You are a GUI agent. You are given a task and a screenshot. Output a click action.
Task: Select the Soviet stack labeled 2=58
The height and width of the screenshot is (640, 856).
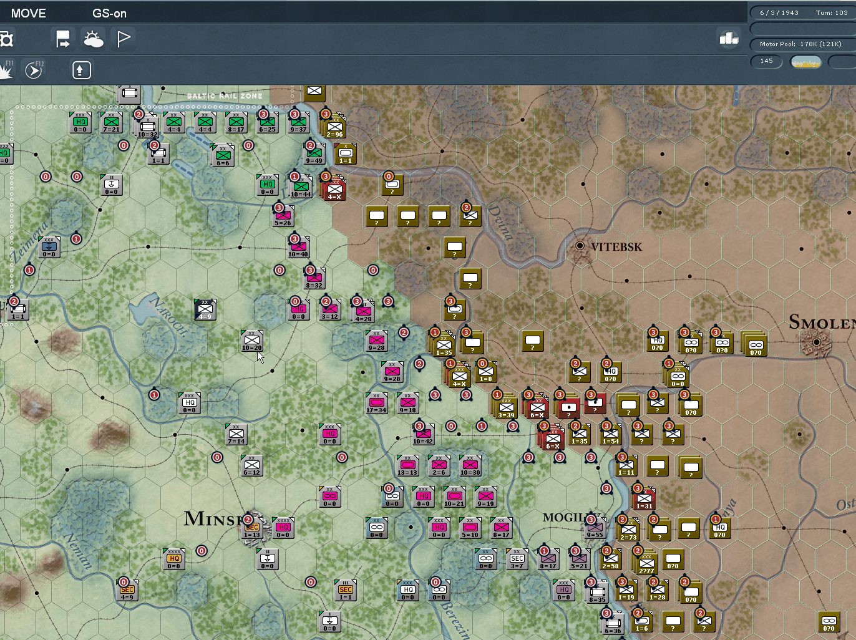click(x=611, y=559)
